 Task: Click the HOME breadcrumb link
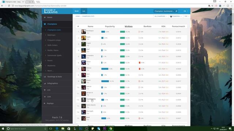point(78,16)
